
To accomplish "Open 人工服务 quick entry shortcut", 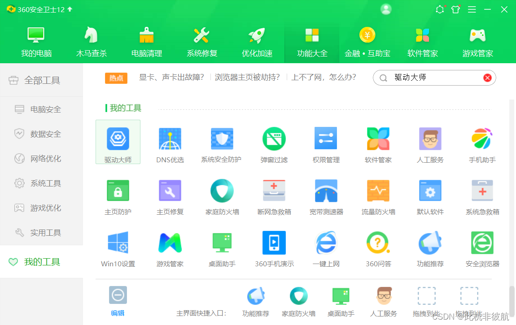I will pyautogui.click(x=384, y=302).
